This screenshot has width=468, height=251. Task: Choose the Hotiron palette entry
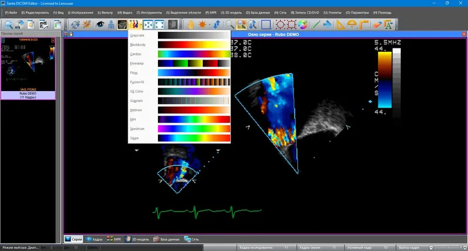180,110
